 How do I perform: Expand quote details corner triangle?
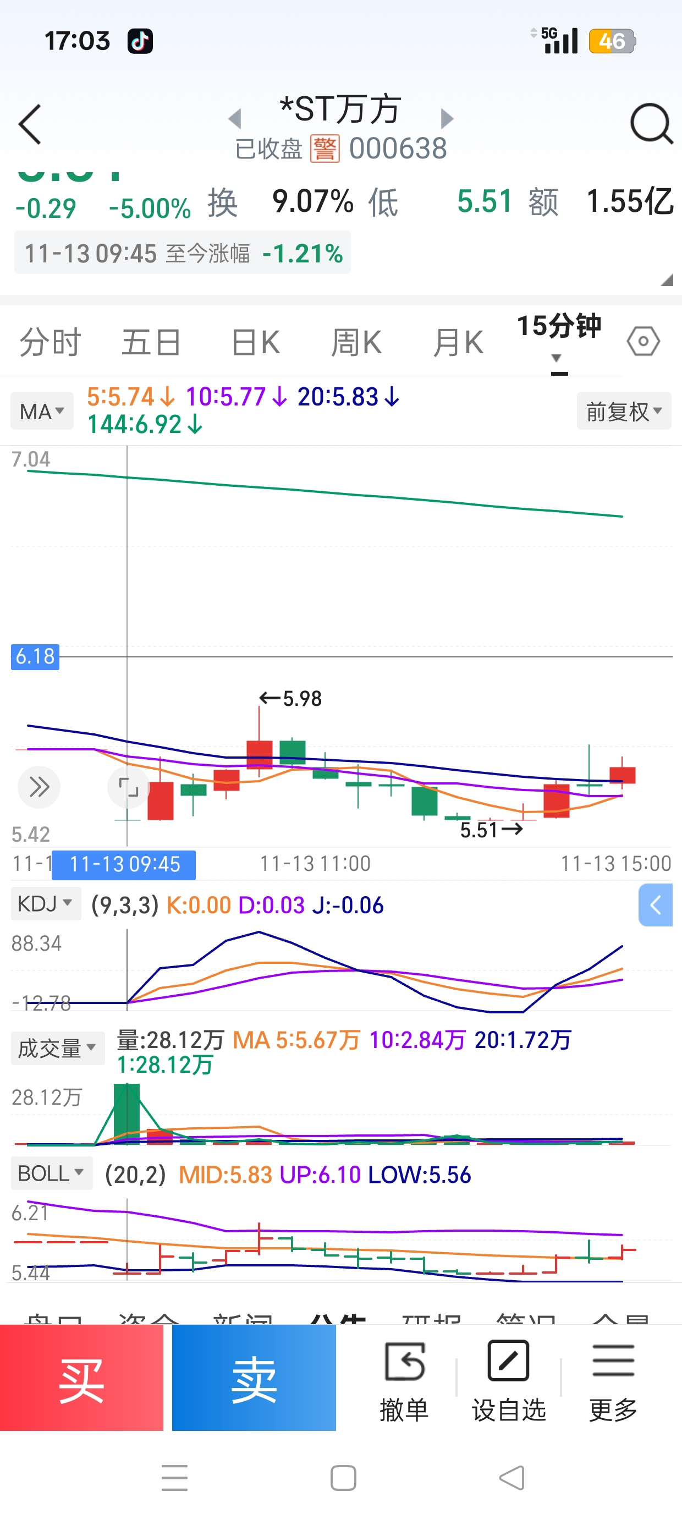[667, 279]
